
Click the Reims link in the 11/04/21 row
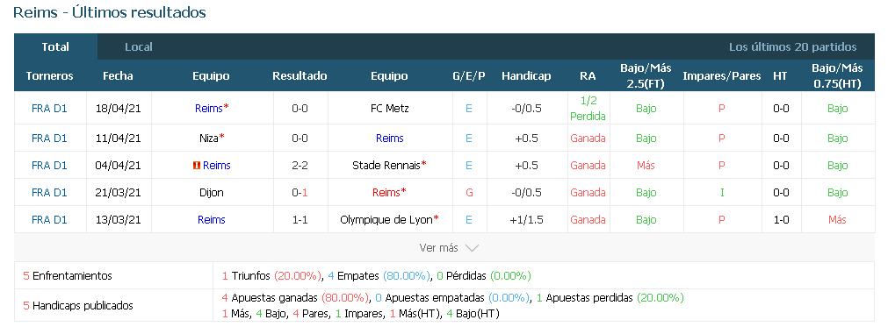point(390,138)
